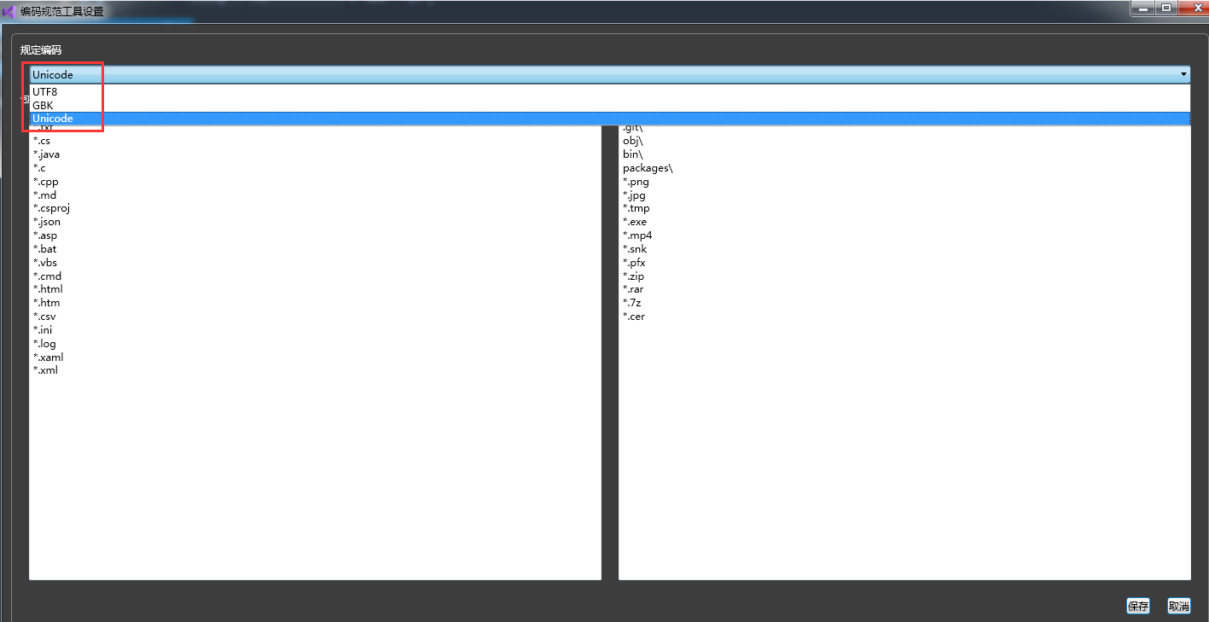This screenshot has width=1209, height=622.
Task: Select the *.ini entry
Action: (x=43, y=330)
